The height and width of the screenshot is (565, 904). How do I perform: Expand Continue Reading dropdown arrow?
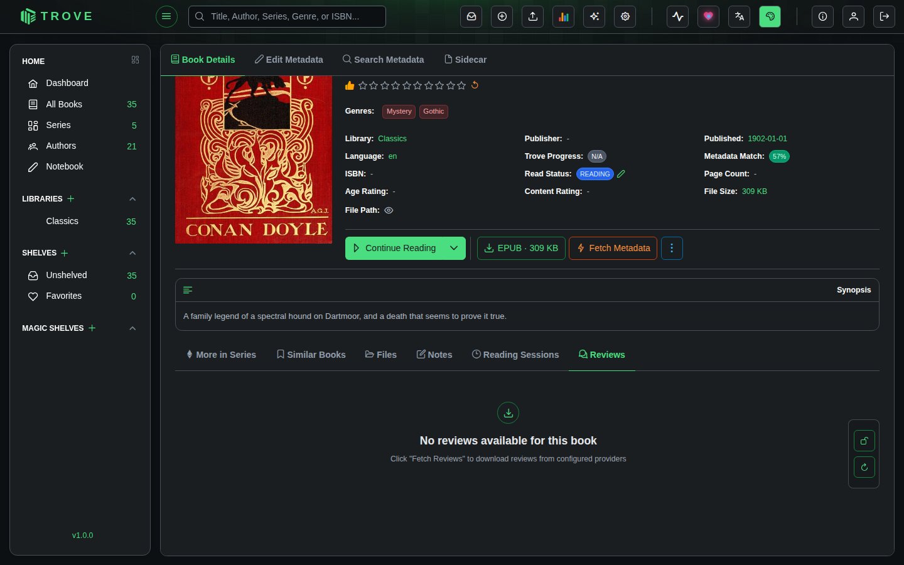click(454, 248)
